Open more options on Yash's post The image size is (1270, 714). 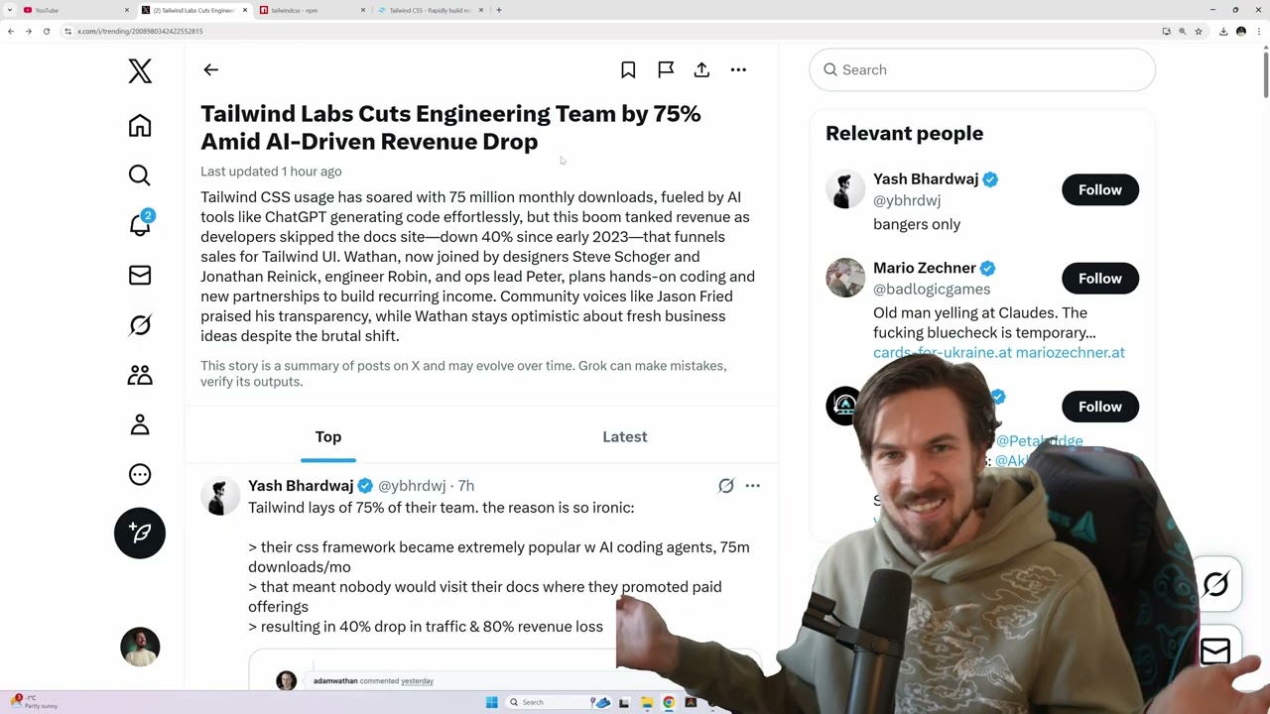pos(752,485)
